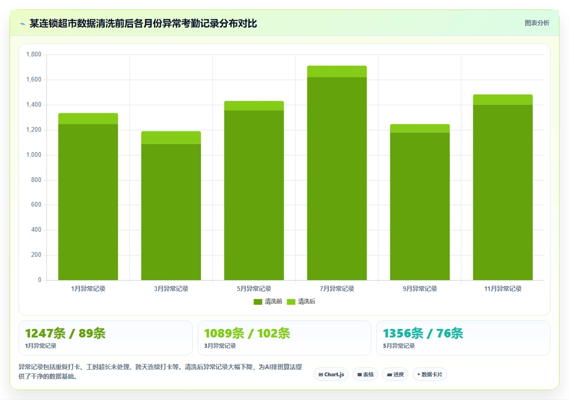Click the 11月异常记录 x-axis label
Image resolution: width=569 pixels, height=400 pixels.
[x=503, y=289]
